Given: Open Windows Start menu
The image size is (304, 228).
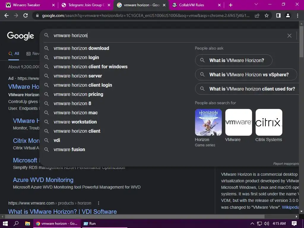Looking at the screenshot, I should point(5,224).
